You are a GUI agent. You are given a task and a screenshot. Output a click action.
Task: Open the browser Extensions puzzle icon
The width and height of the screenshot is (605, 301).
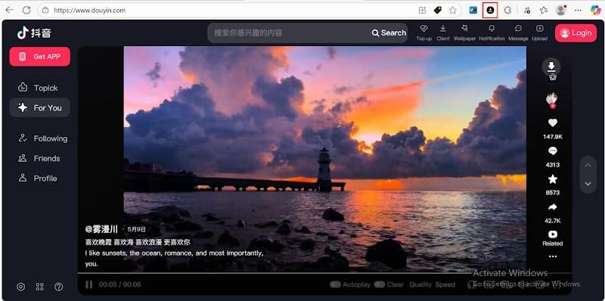click(507, 11)
